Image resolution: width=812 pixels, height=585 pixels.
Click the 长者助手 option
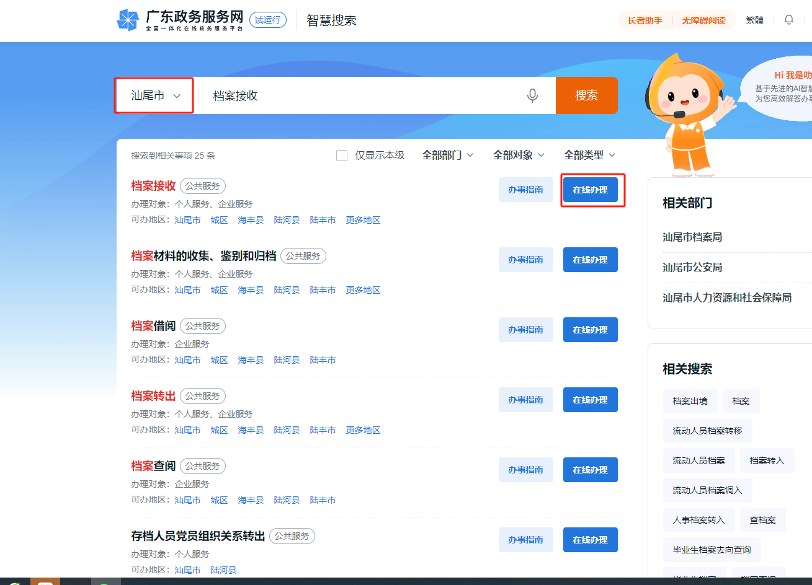pyautogui.click(x=645, y=20)
